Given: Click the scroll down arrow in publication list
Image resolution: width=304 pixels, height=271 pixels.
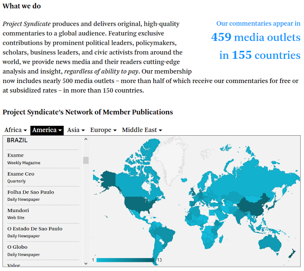Looking at the screenshot, I should 86,262.
